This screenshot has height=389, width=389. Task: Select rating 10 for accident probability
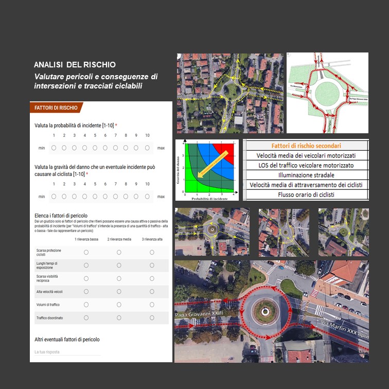[147, 148]
